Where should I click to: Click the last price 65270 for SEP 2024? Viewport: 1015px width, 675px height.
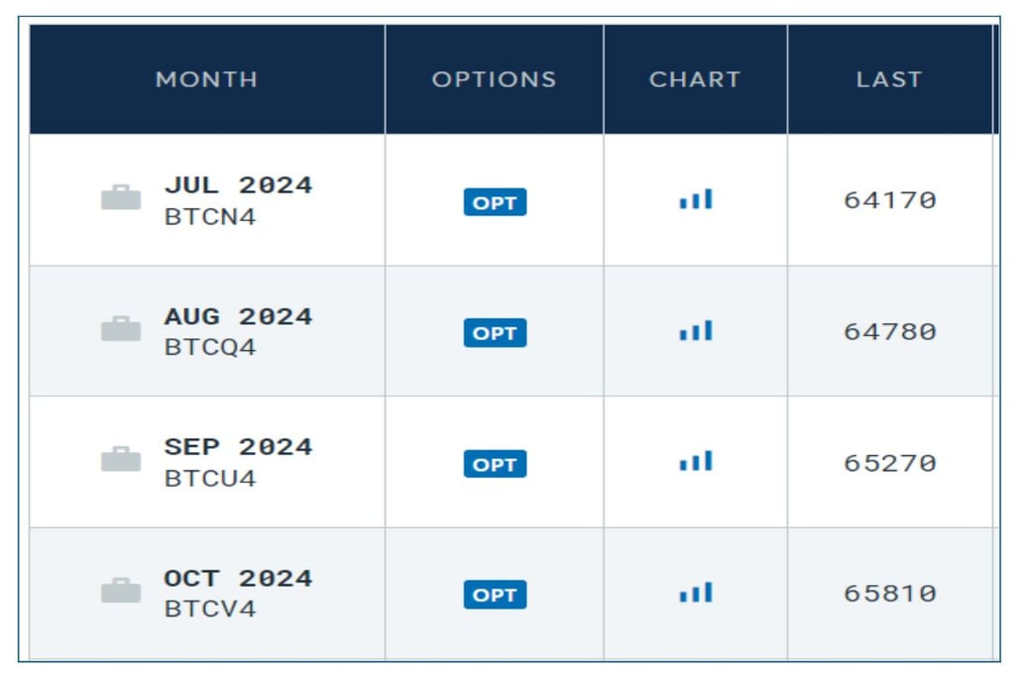pos(888,460)
